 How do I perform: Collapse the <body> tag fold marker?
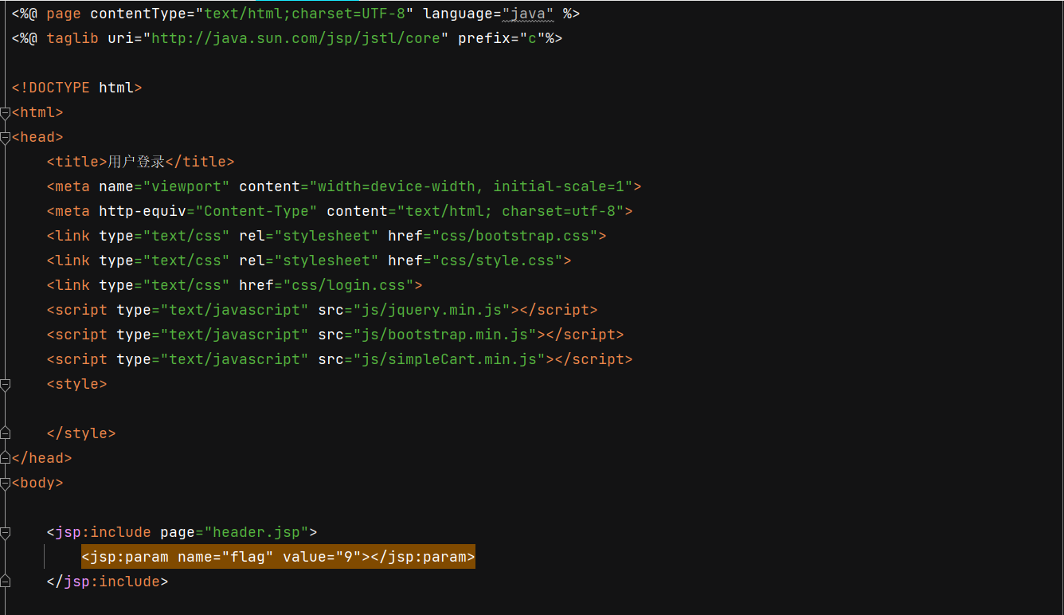coord(5,483)
